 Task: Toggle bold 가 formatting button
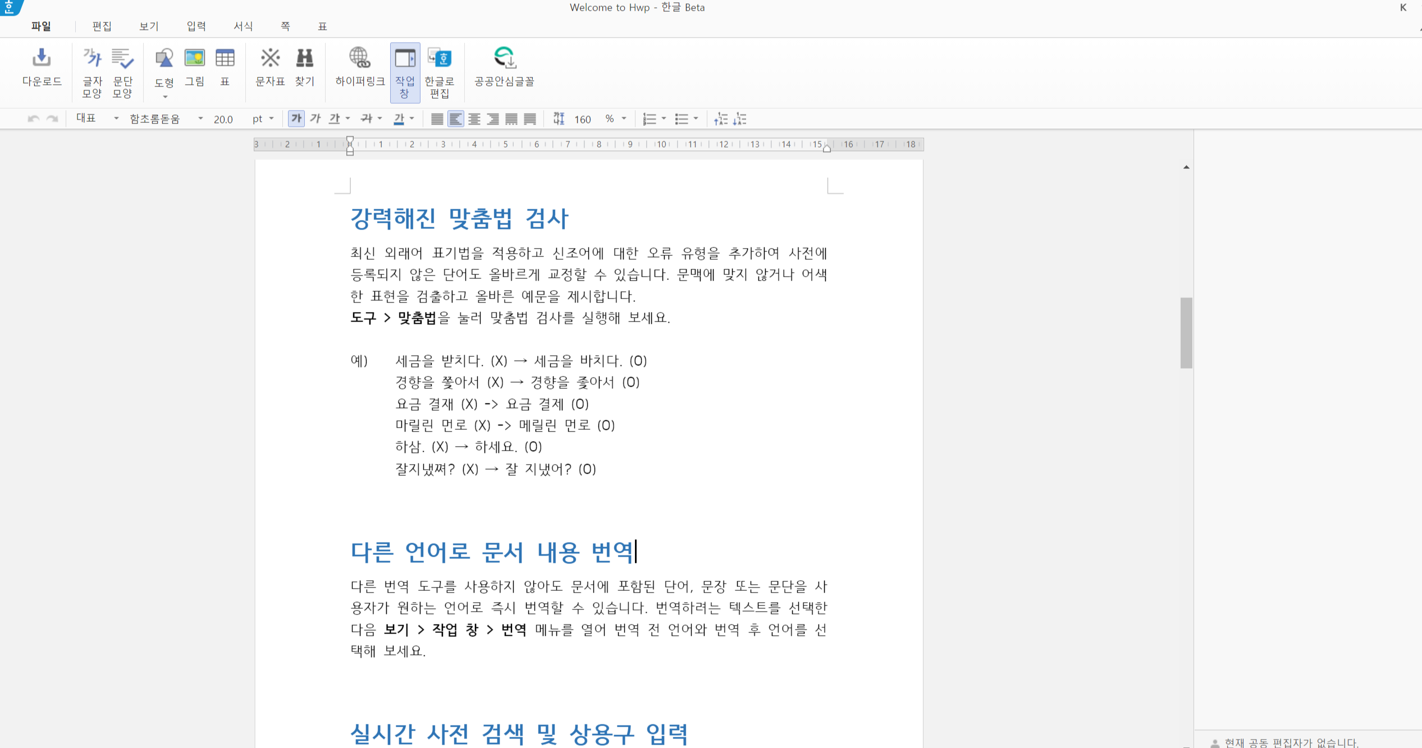point(296,118)
